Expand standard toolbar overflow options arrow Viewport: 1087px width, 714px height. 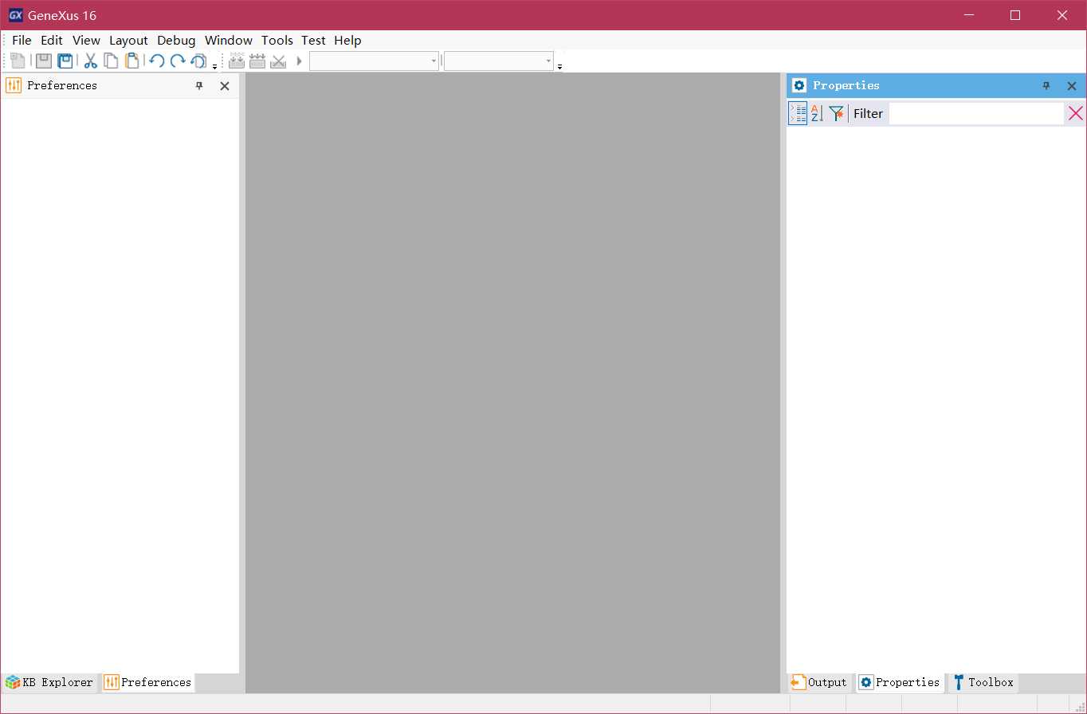point(214,67)
